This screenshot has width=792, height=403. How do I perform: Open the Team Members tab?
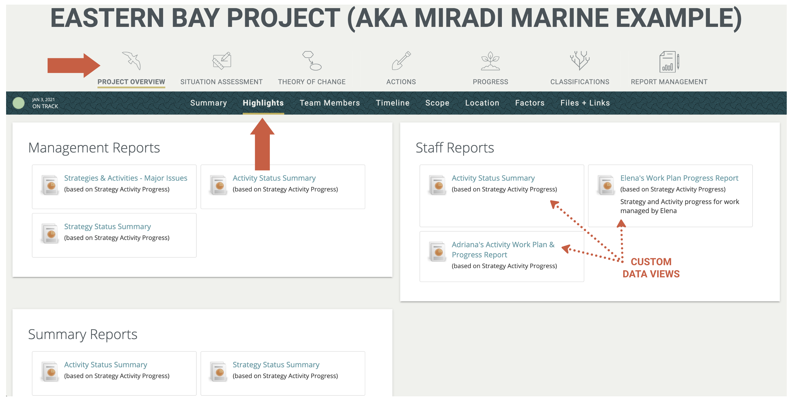point(330,103)
